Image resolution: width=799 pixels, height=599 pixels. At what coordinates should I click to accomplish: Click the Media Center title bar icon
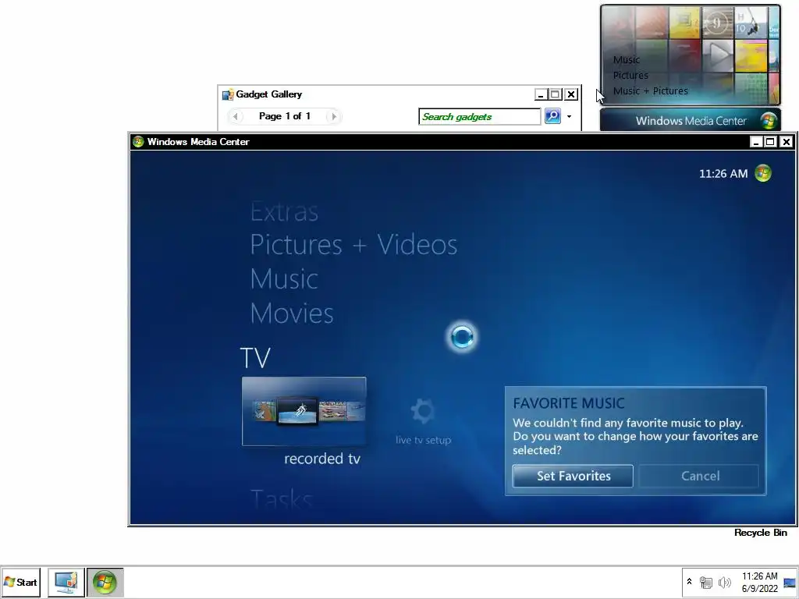138,142
